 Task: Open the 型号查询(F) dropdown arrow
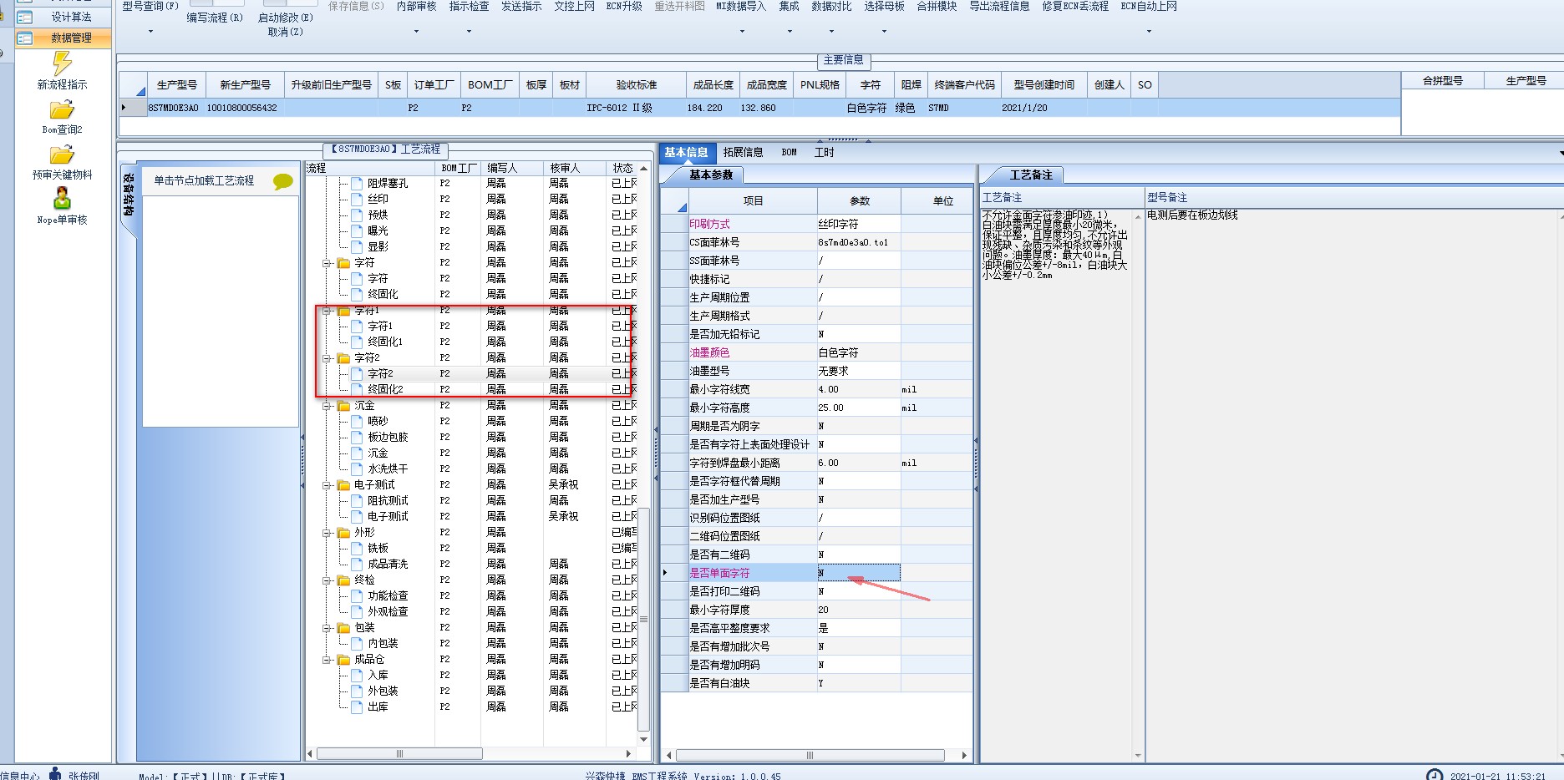pyautogui.click(x=150, y=32)
